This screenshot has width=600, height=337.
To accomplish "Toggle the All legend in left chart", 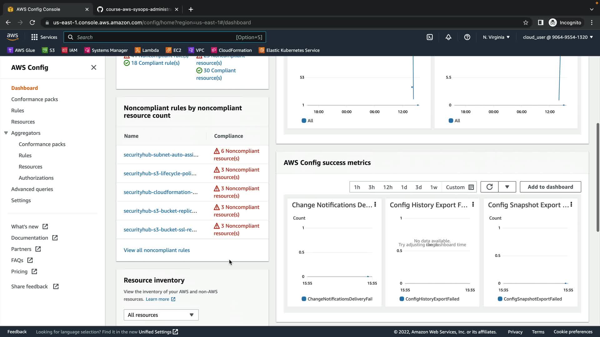I will [x=307, y=121].
